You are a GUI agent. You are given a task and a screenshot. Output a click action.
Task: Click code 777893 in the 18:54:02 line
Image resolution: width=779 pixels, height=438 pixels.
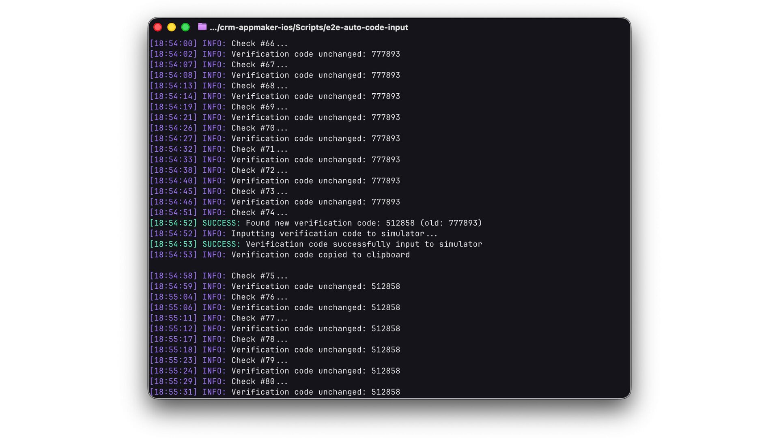coord(385,54)
